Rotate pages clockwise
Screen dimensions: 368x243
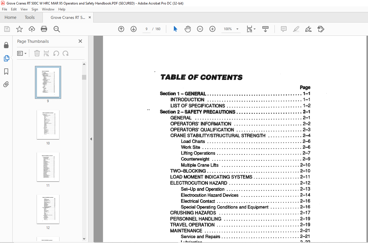pos(66,53)
